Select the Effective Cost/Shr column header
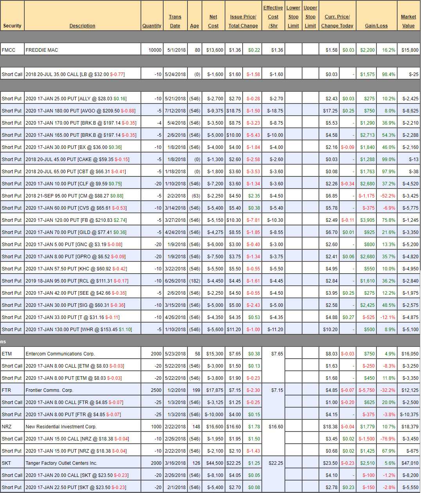This screenshot has height=493, width=421. (x=273, y=17)
